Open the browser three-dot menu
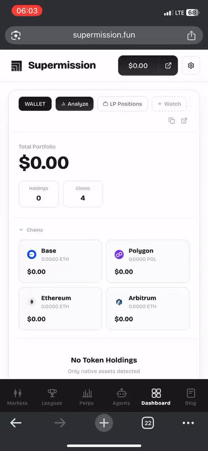The height and width of the screenshot is (451, 208). (x=188, y=423)
